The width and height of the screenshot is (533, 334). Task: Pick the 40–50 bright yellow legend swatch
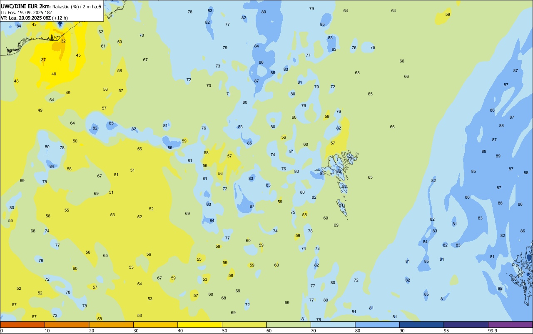click(200, 324)
